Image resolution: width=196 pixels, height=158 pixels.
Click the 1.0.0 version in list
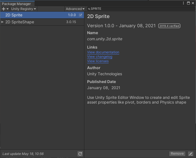pyautogui.click(x=72, y=15)
